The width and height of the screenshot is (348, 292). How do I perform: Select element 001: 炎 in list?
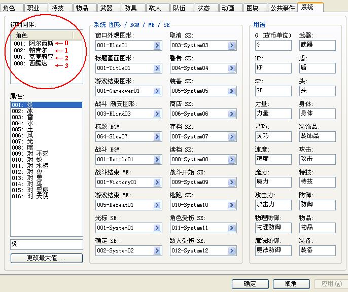point(47,105)
